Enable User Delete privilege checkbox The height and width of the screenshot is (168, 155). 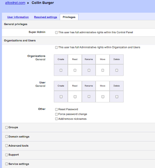(117, 97)
